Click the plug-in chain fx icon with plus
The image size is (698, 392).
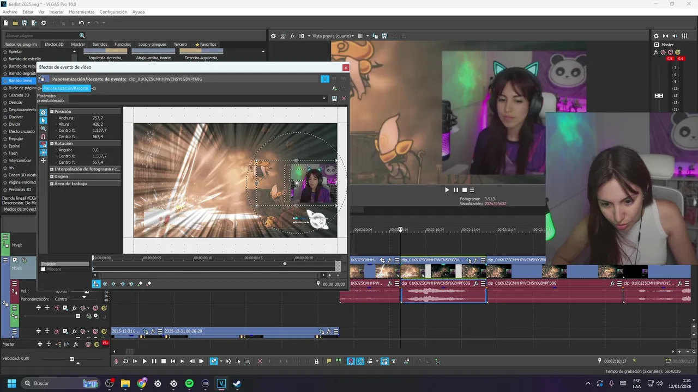click(334, 88)
